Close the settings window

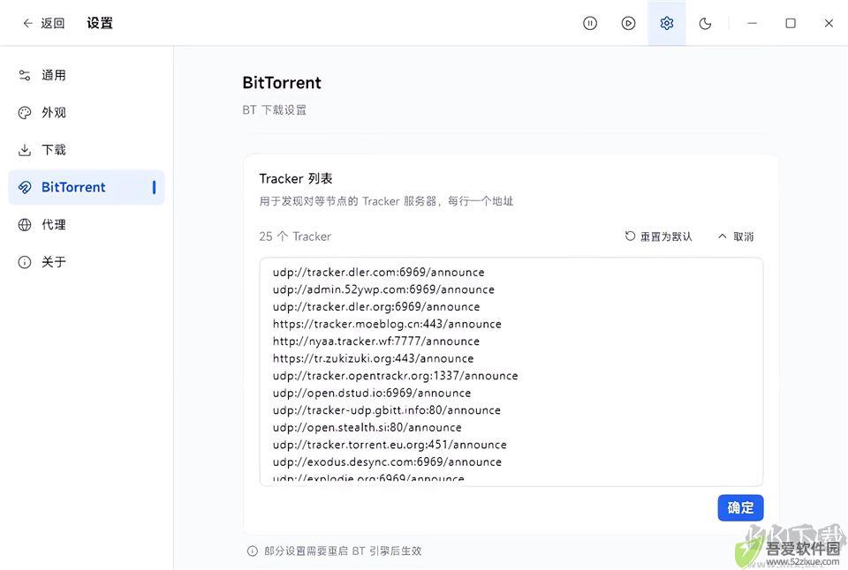829,23
